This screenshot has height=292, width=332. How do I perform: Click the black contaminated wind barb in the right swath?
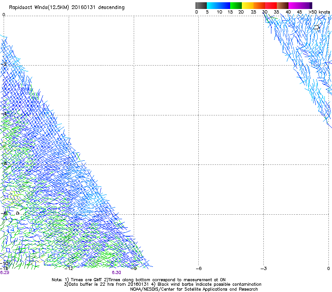click(317, 27)
